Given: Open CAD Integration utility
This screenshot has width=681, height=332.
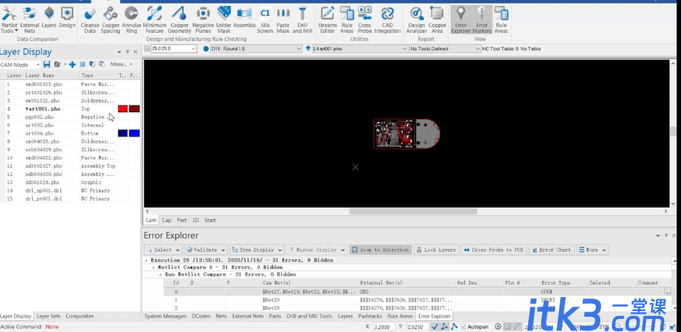Looking at the screenshot, I should pyautogui.click(x=387, y=20).
